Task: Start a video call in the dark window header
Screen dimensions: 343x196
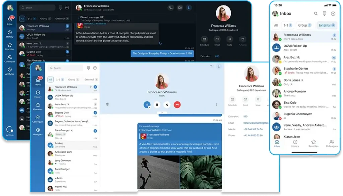Action: (x=180, y=8)
